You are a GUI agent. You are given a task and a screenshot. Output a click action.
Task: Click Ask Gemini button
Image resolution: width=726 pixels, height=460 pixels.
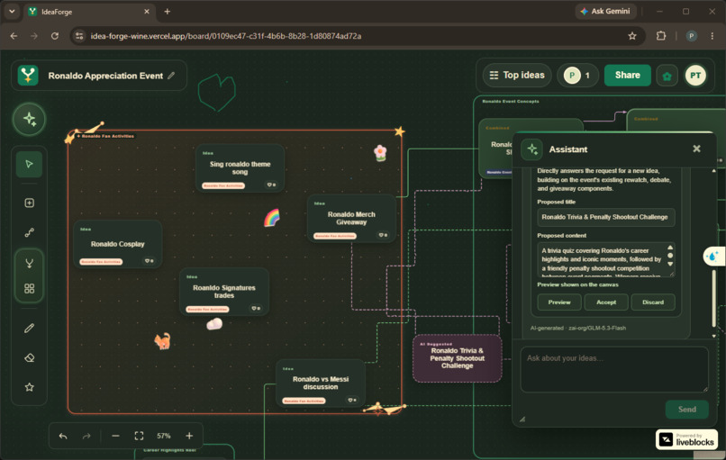[x=605, y=11]
